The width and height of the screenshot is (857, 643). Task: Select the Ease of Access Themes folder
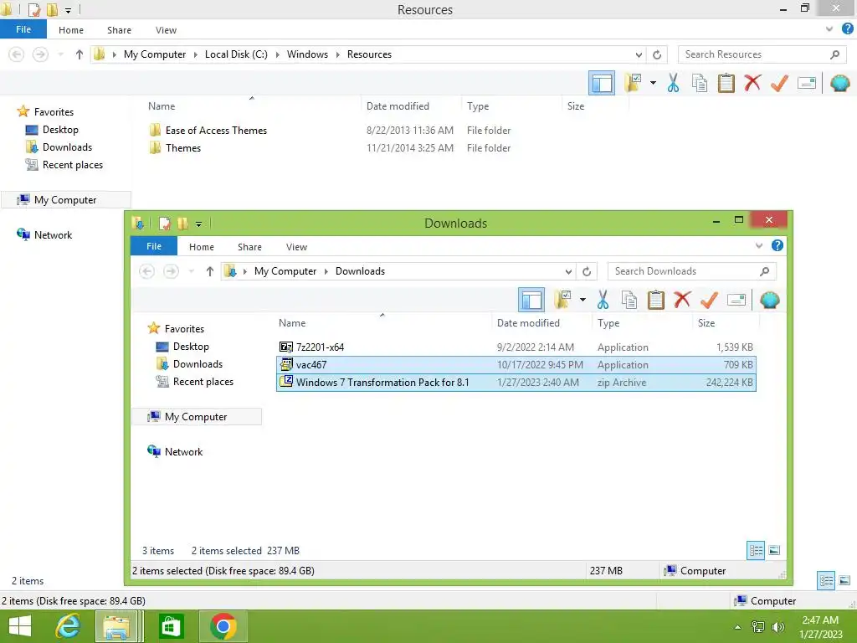[x=216, y=130]
